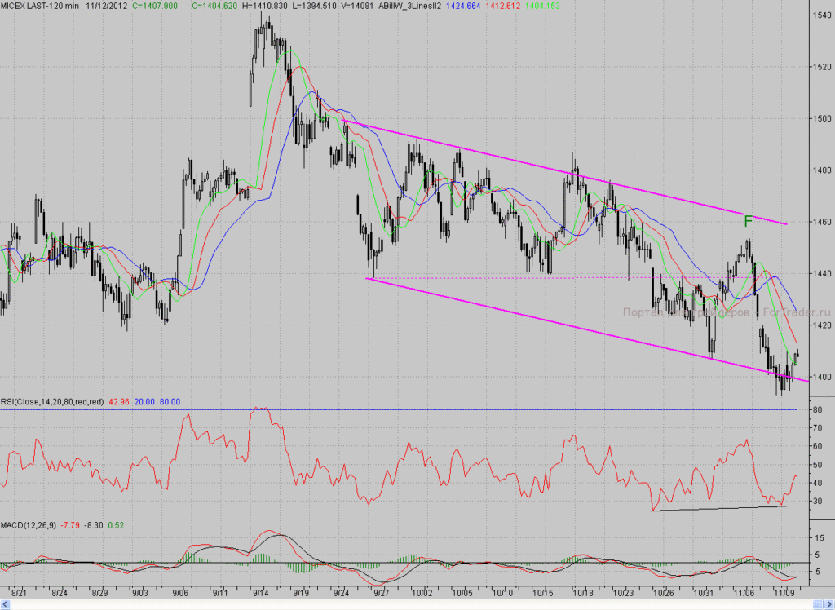Click the MICEX LAST-120 min chart title

pos(40,6)
